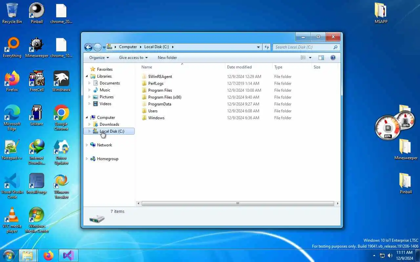Sort by the Type column header
The height and width of the screenshot is (262, 420).
tap(292, 67)
